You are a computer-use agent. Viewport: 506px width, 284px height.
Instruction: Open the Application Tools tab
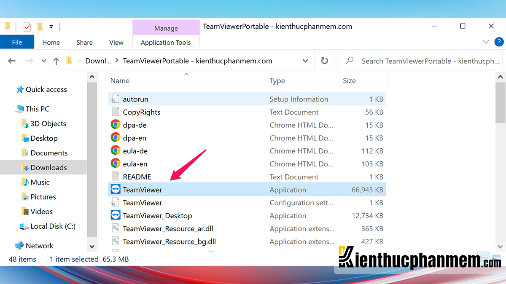tap(166, 42)
